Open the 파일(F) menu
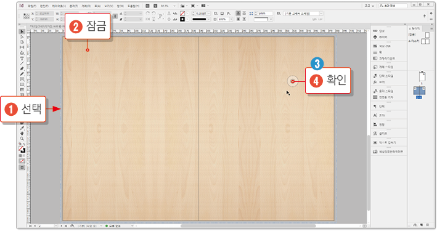The image size is (437, 231). (32, 6)
